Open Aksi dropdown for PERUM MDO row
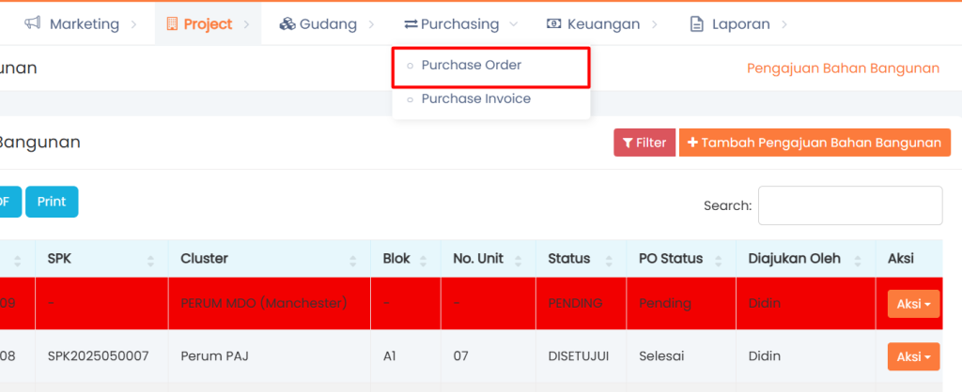Screen dimensions: 962x392 pyautogui.click(x=913, y=304)
